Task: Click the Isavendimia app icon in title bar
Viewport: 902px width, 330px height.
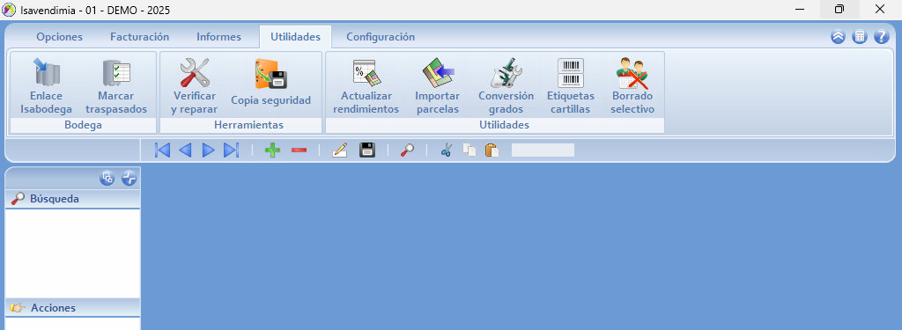Action: pos(9,10)
